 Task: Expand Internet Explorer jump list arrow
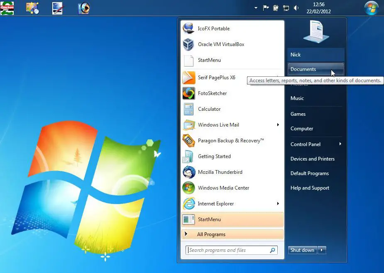278,204
